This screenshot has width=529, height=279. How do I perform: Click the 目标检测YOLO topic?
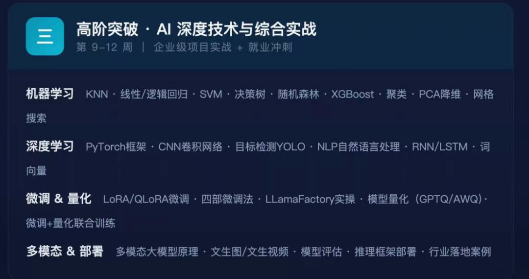coord(270,147)
